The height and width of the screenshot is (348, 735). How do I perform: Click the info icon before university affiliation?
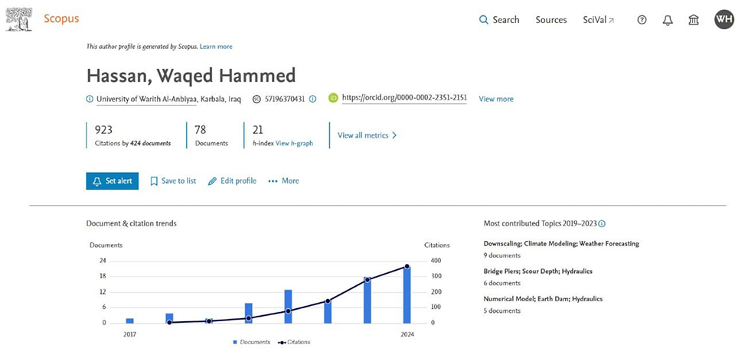tap(90, 99)
